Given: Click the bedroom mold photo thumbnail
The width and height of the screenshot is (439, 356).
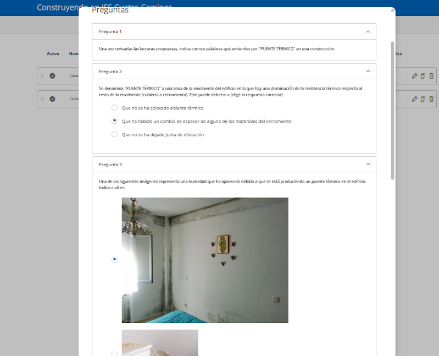Looking at the screenshot, I should coord(205,260).
